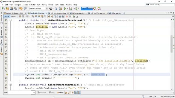Click the lightbulb hint on line 35
The height and width of the screenshot is (98, 175).
(7, 75)
